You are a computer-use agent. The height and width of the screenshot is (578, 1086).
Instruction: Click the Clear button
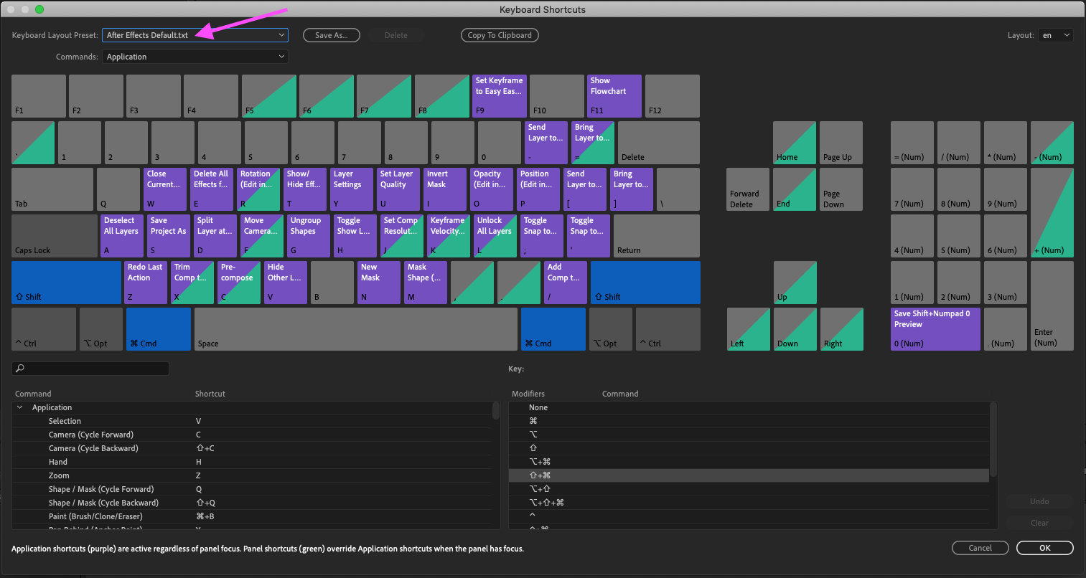tap(1039, 523)
